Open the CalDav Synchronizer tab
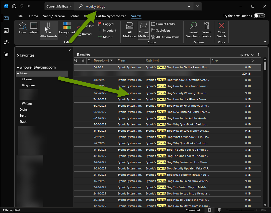The width and height of the screenshot is (271, 213). pyautogui.click(x=111, y=16)
